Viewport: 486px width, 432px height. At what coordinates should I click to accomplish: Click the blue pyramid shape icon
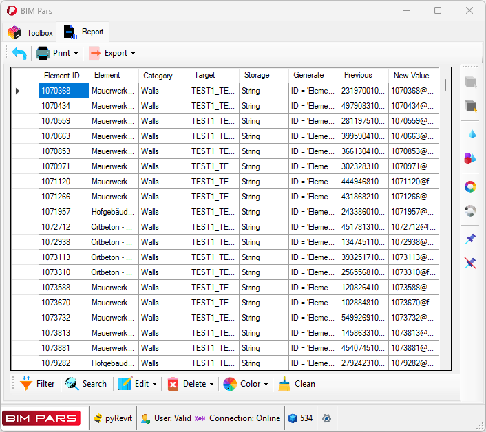(472, 134)
